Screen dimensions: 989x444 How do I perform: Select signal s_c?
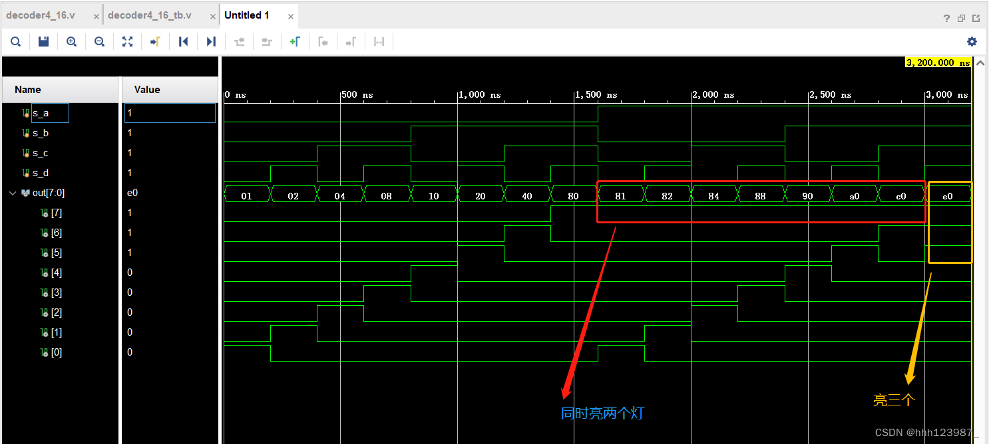[41, 153]
